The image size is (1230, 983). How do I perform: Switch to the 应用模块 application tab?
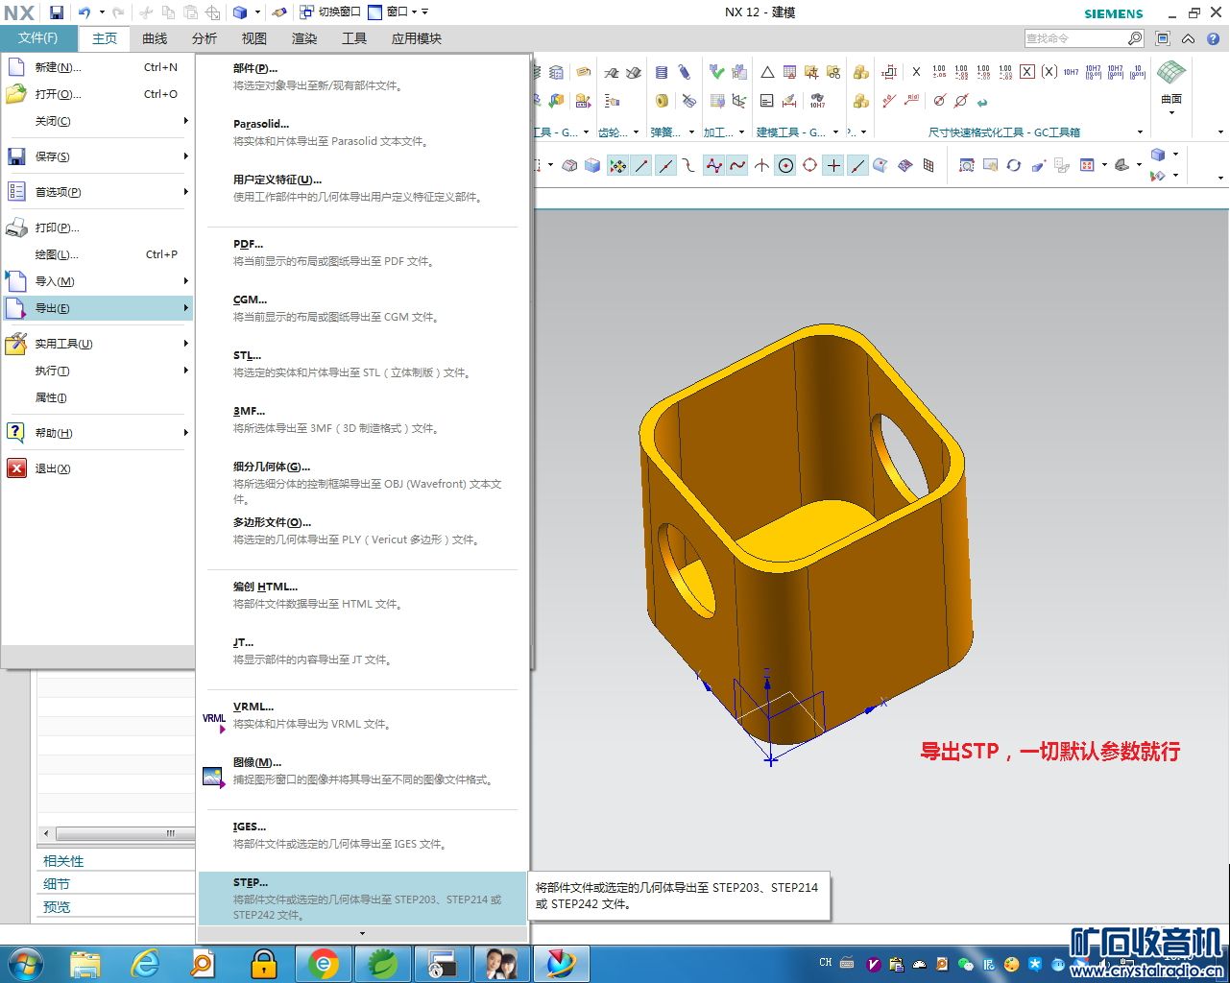click(x=417, y=38)
